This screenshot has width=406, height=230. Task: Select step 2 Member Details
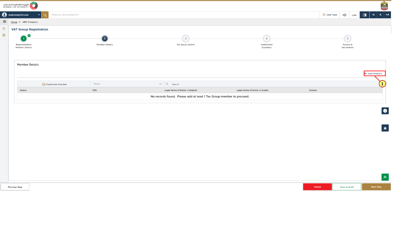pos(105,38)
